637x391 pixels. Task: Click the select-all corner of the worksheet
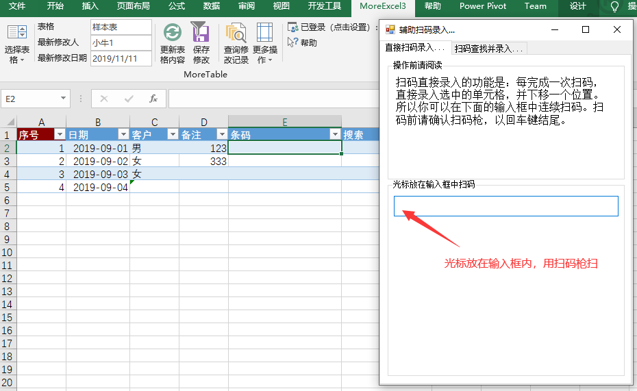[8, 122]
